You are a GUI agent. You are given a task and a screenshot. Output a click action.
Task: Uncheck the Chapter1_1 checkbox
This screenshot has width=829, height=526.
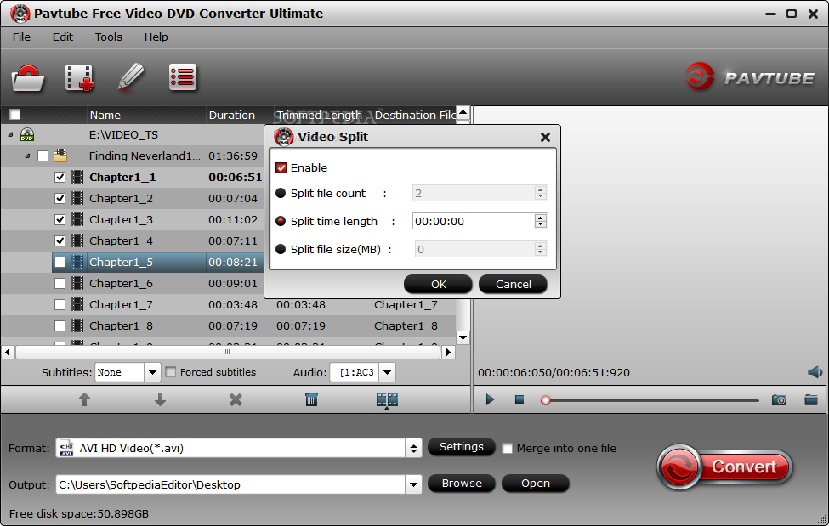[x=60, y=177]
